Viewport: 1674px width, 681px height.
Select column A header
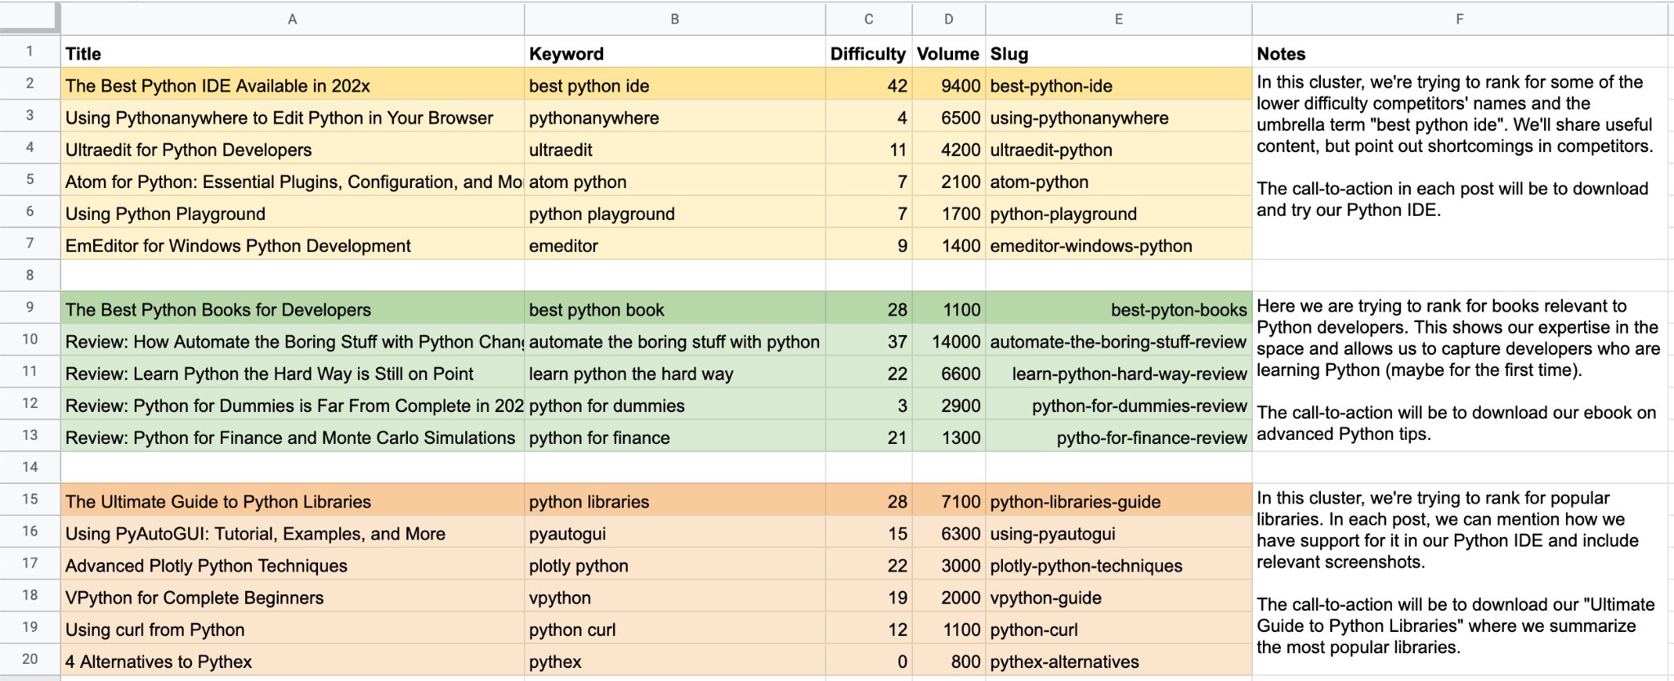click(292, 19)
